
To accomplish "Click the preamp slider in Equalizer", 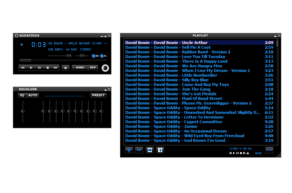I will click(23, 111).
